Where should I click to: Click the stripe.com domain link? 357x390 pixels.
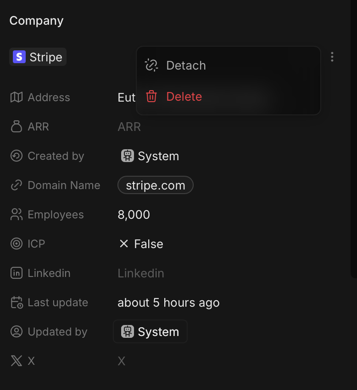click(156, 185)
